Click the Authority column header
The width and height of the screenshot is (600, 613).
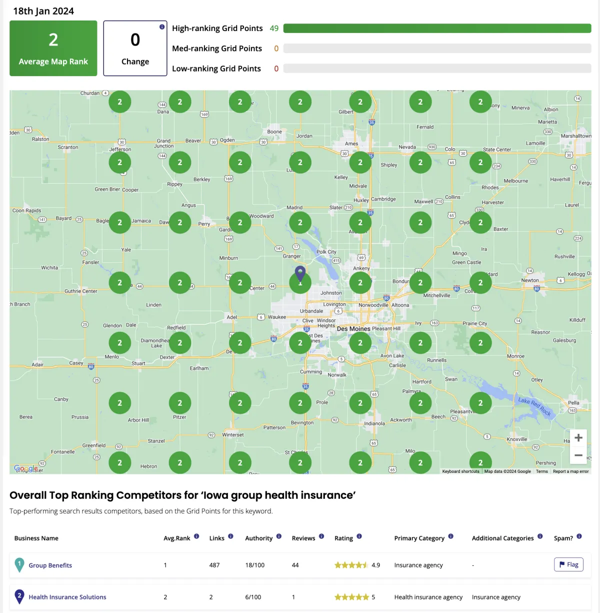pyautogui.click(x=258, y=538)
